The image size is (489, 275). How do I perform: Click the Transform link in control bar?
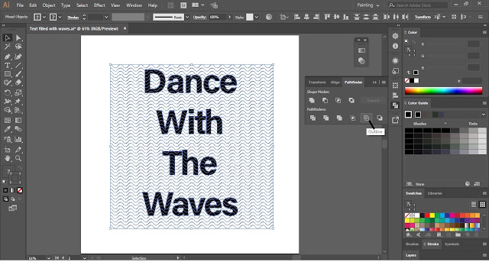[x=423, y=17]
